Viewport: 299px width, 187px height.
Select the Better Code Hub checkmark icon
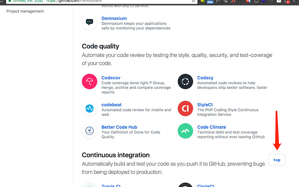pyautogui.click(x=89, y=131)
